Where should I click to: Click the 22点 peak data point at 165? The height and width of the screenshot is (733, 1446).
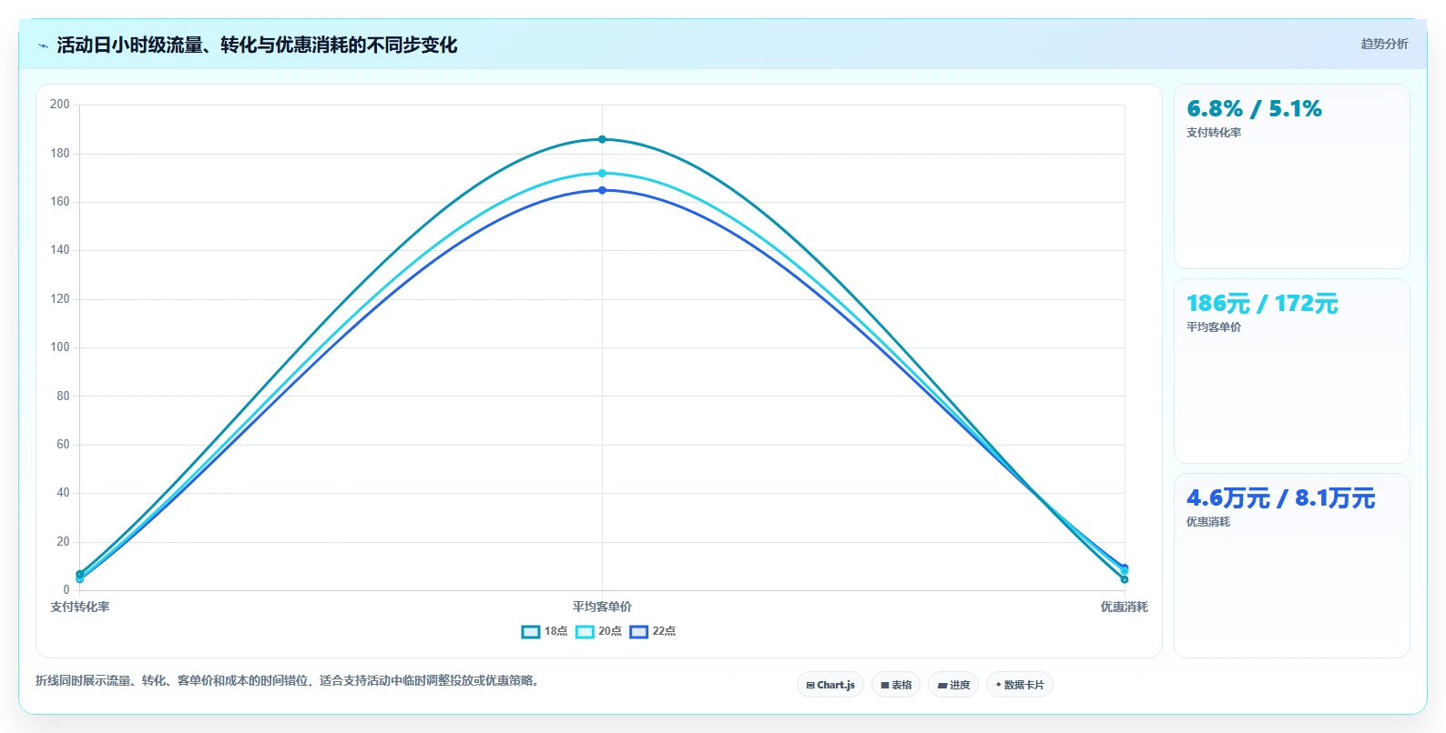602,190
